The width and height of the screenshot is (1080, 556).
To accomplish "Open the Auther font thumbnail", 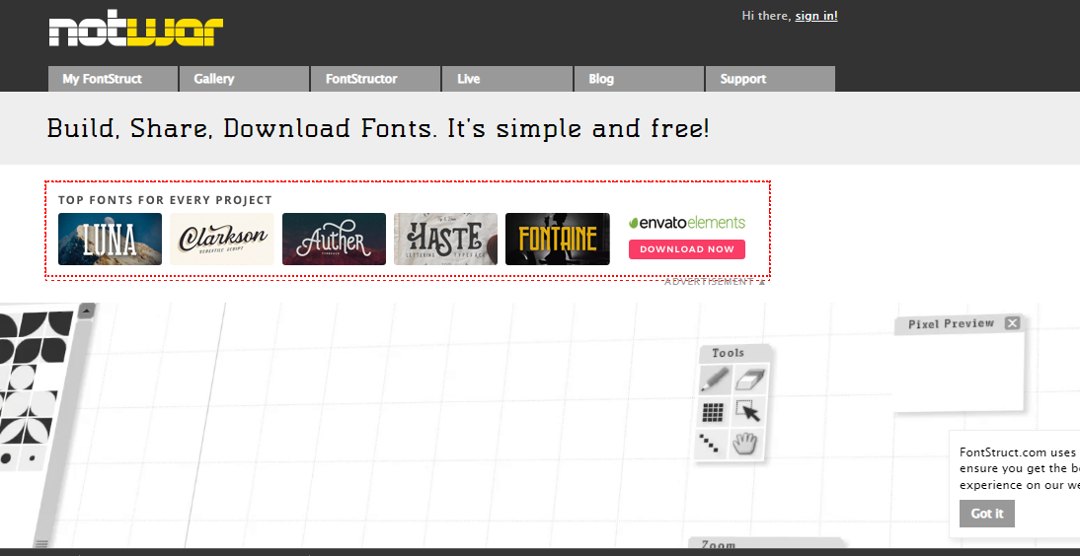I will click(x=334, y=239).
